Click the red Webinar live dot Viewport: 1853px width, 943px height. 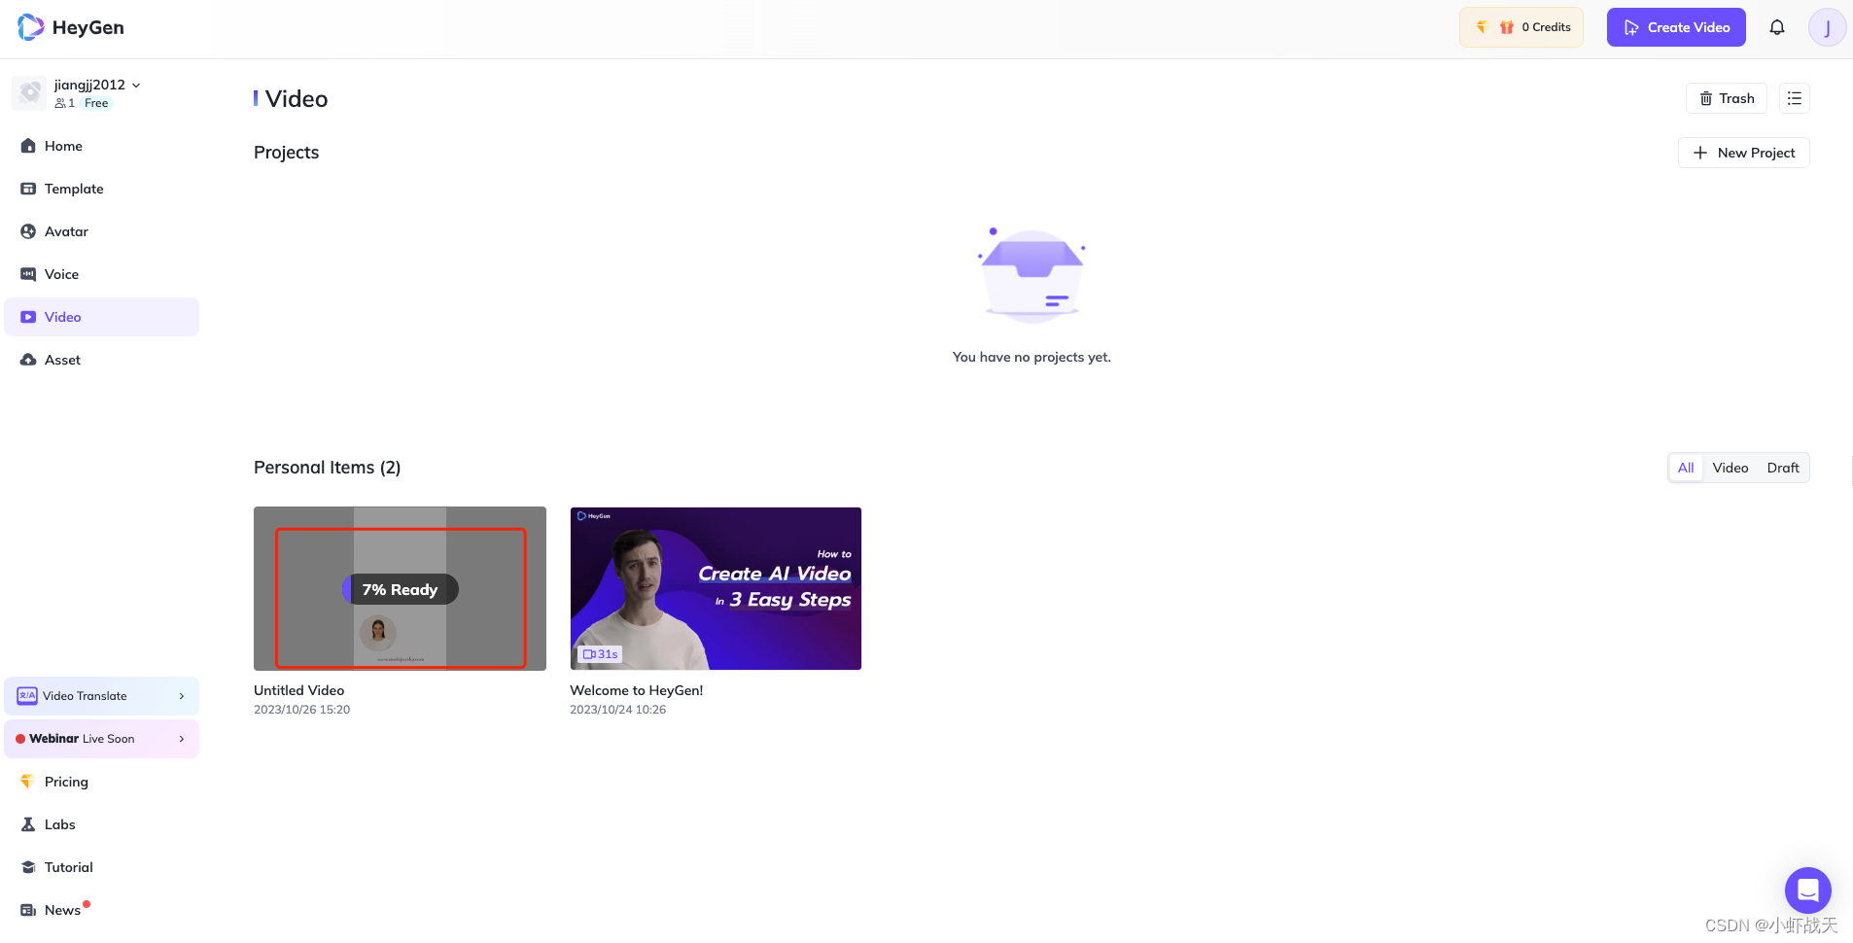click(20, 739)
